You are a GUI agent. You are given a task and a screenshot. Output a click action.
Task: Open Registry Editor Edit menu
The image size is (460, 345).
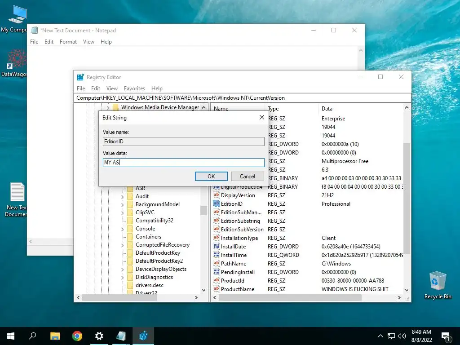click(x=96, y=88)
